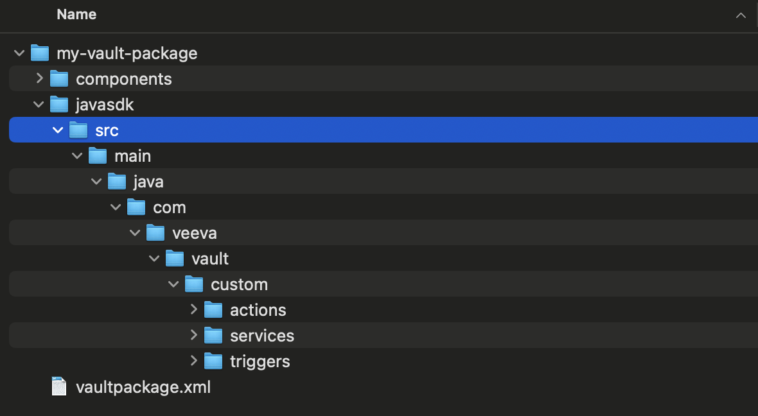Image resolution: width=758 pixels, height=416 pixels.
Task: Expand the components folder
Action: tap(39, 78)
